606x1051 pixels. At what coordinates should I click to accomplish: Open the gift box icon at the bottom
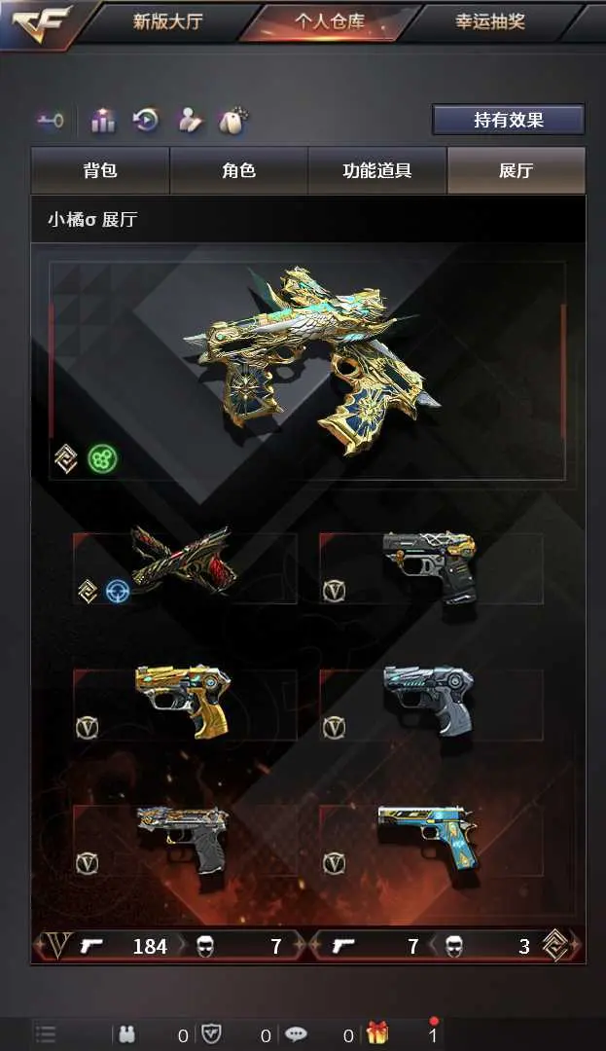(377, 1034)
